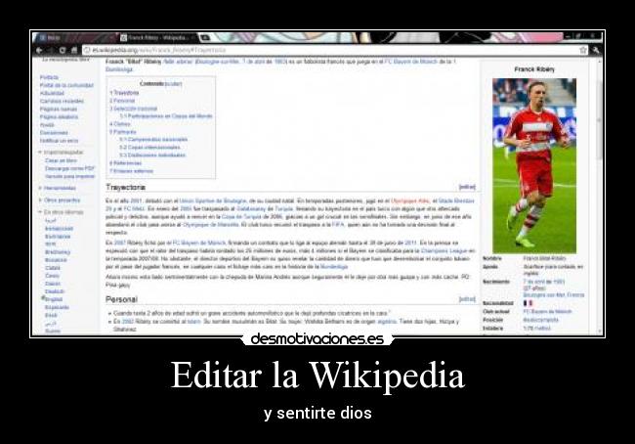Viewport: 635px width, 444px height.
Task: Click editar next to the Trayectoria heading
Action: [x=467, y=187]
